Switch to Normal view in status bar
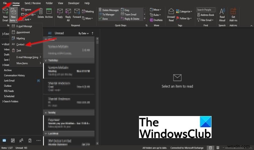This screenshot has height=150, width=254. coord(210,148)
